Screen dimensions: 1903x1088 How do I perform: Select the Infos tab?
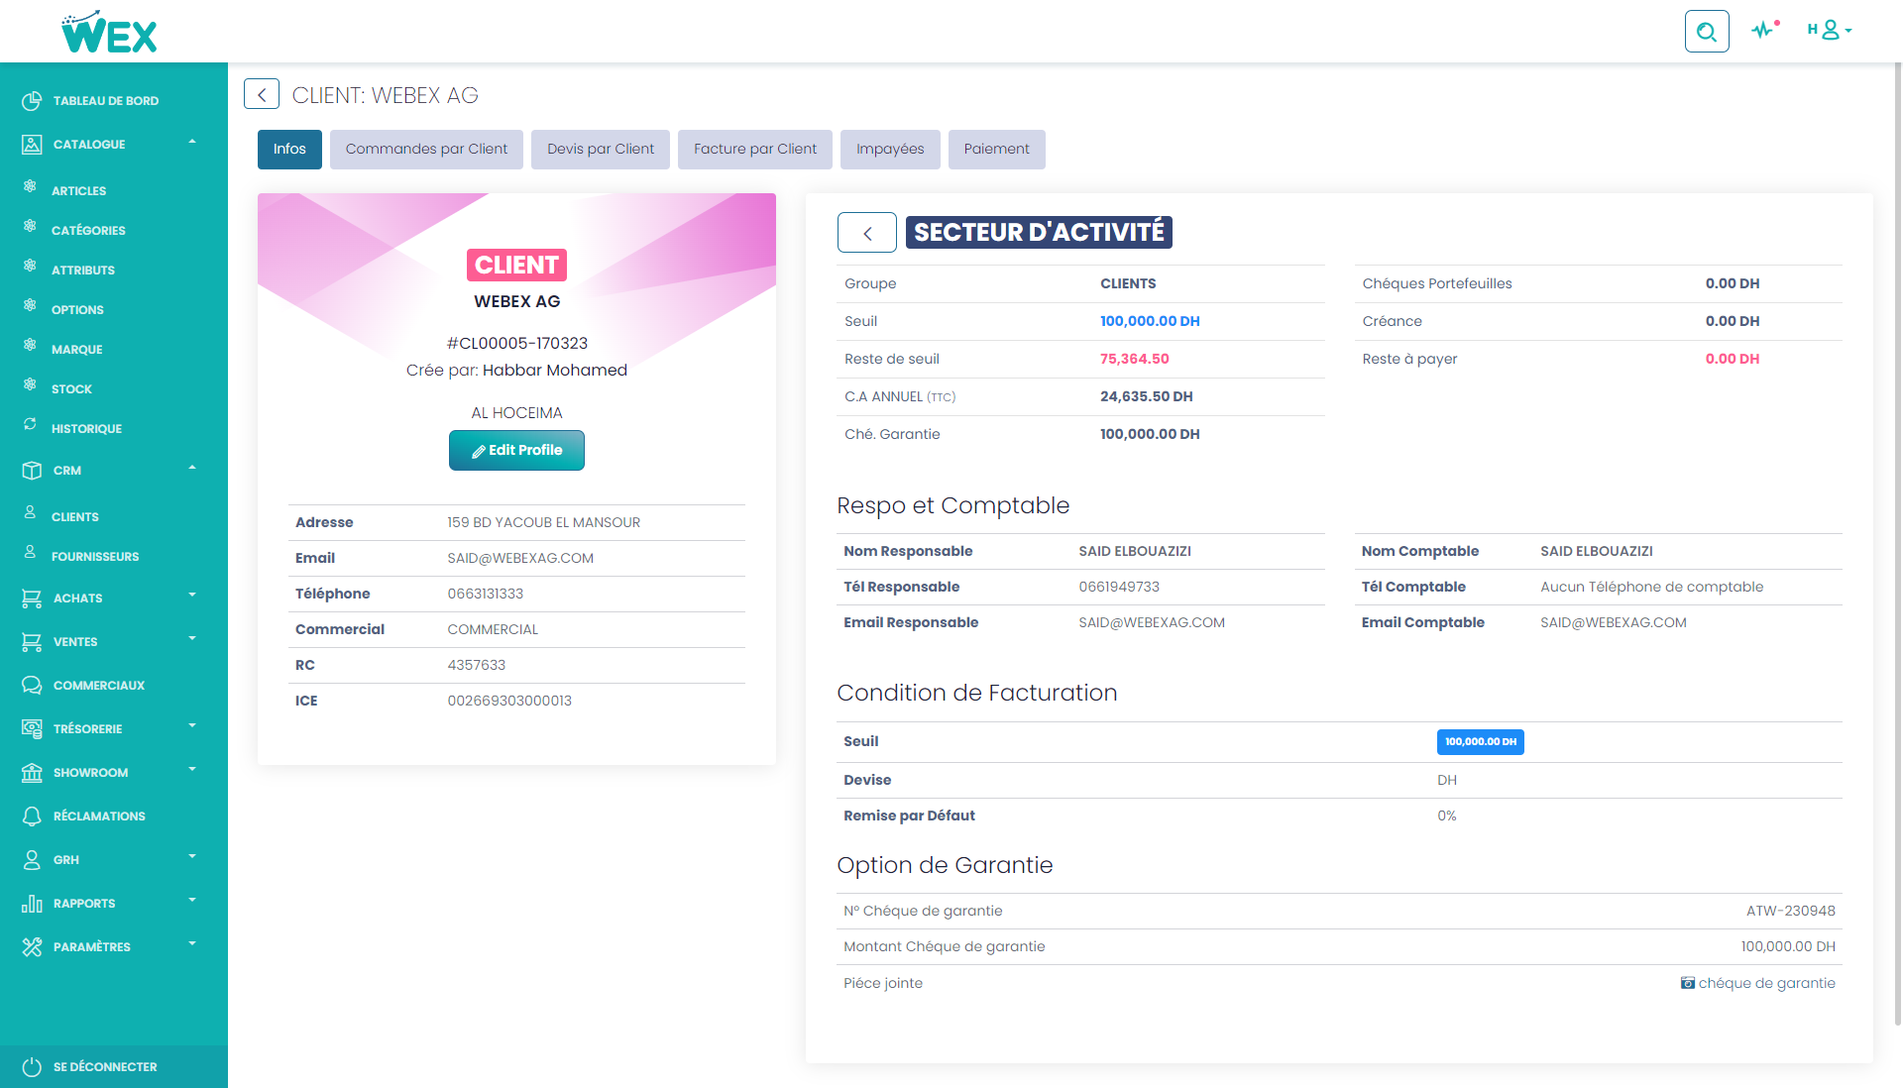pos(289,150)
